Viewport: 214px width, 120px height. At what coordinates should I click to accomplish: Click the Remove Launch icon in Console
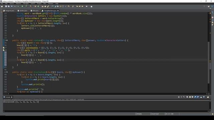181,97
